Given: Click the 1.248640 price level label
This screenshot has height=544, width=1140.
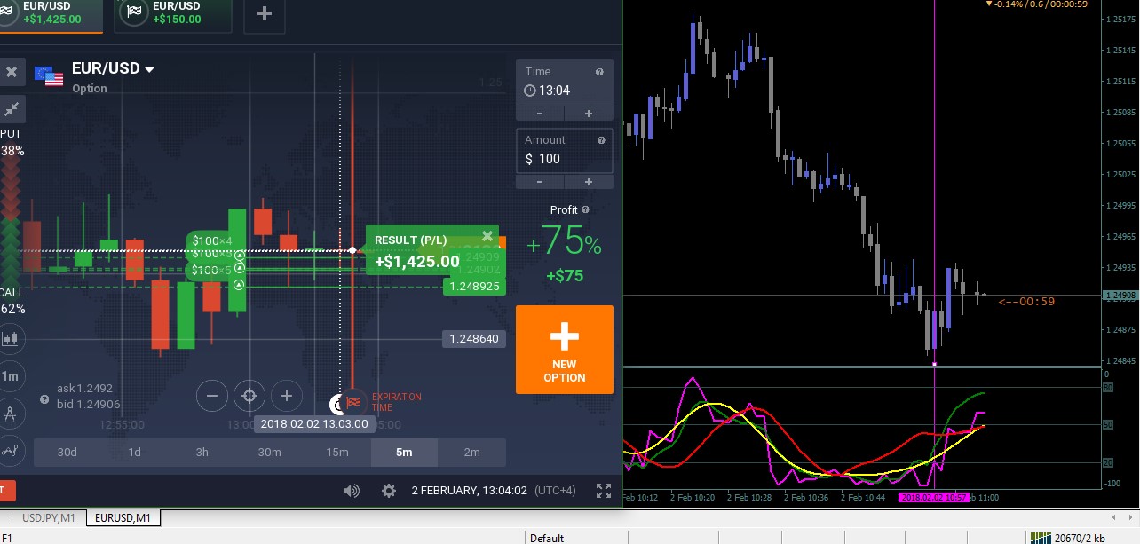Looking at the screenshot, I should click(472, 338).
